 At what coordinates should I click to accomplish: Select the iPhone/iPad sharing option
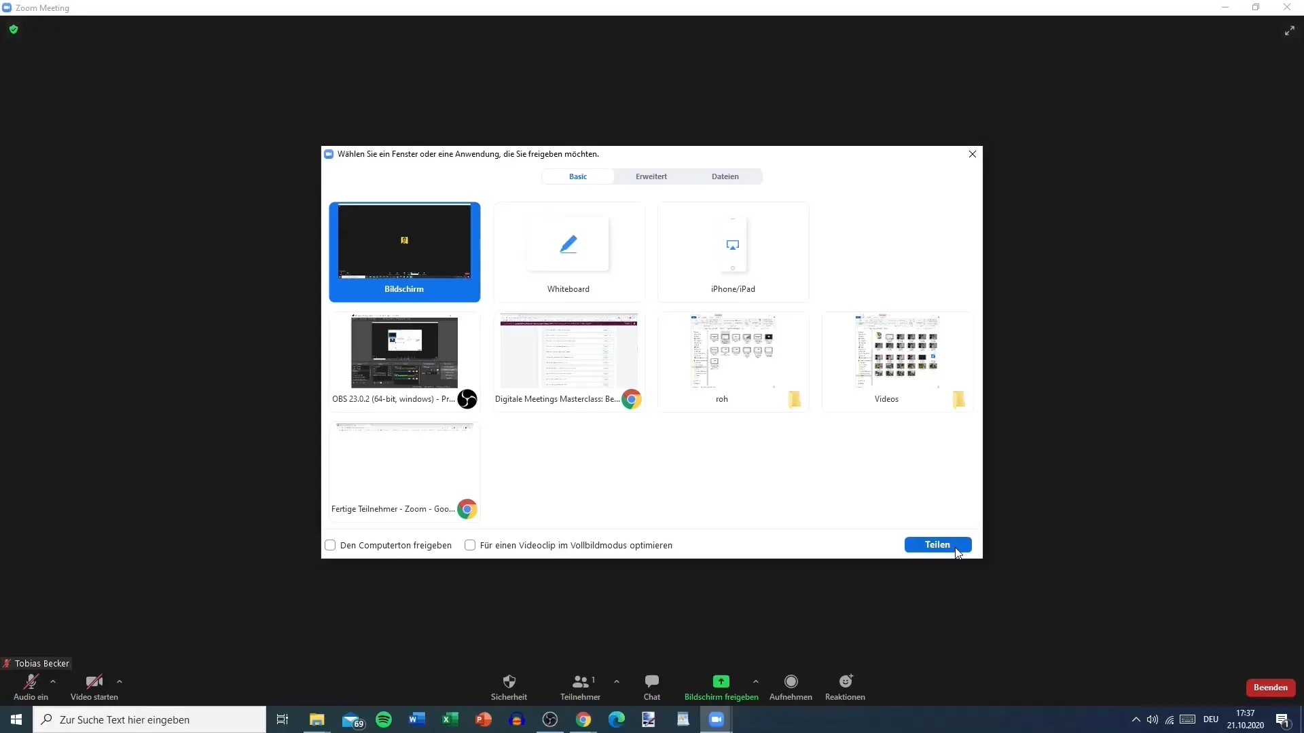(733, 250)
